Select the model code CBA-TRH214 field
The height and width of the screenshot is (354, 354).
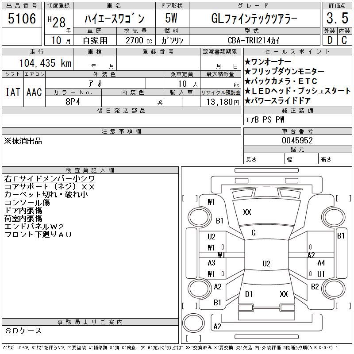254,40
